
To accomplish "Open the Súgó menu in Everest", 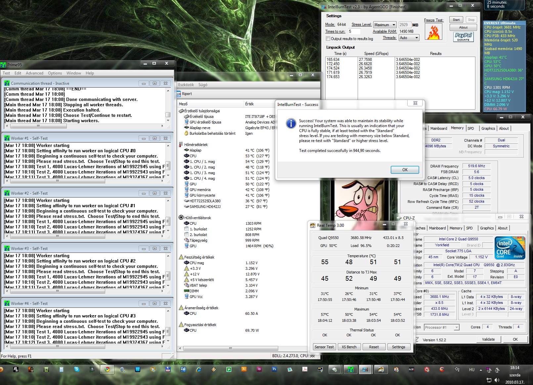I will click(203, 85).
